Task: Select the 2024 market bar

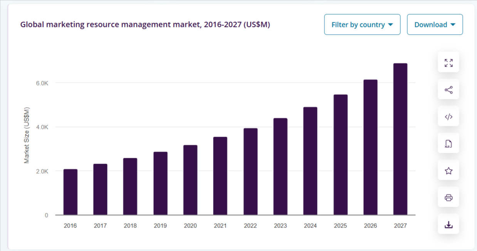Action: [310, 161]
